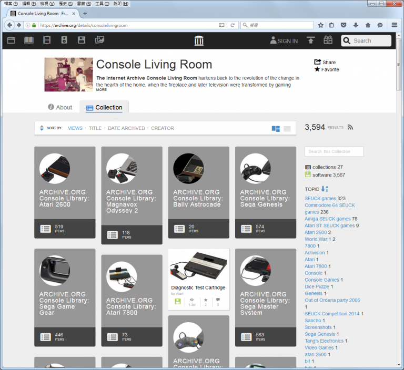This screenshot has height=370, width=404.
Task: Go forward with browser forward arrow
Action: pos(19,25)
